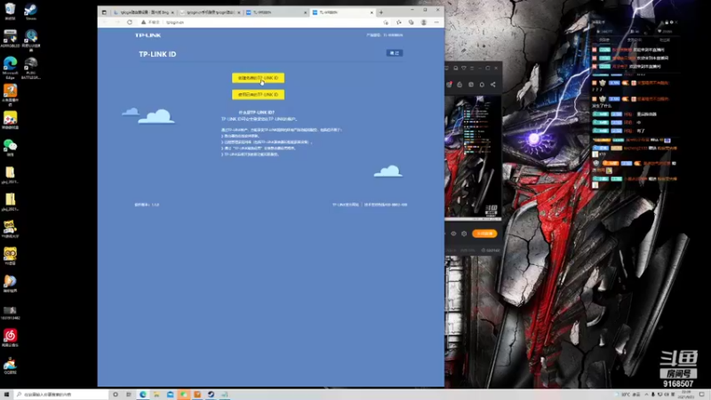Click the TP-LINK logo on the page
The width and height of the screenshot is (711, 400).
pos(148,35)
